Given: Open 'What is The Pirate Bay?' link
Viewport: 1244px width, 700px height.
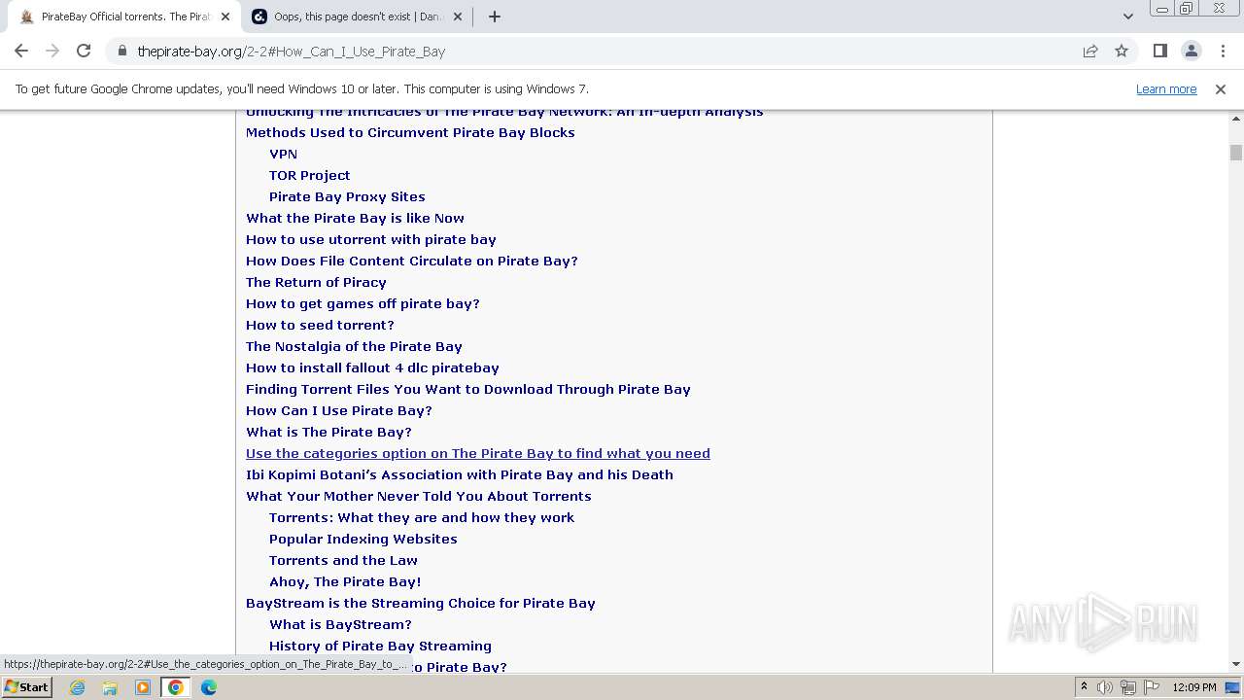Looking at the screenshot, I should click(x=328, y=432).
